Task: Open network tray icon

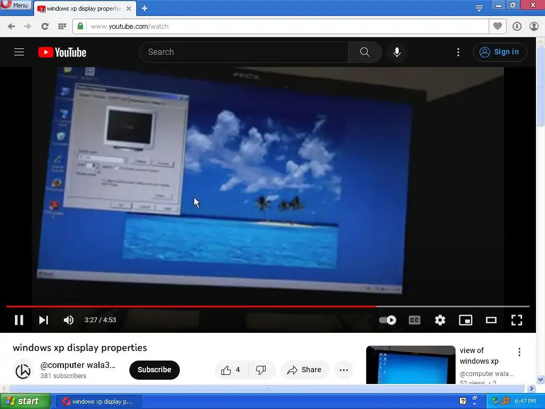Action: (496, 402)
